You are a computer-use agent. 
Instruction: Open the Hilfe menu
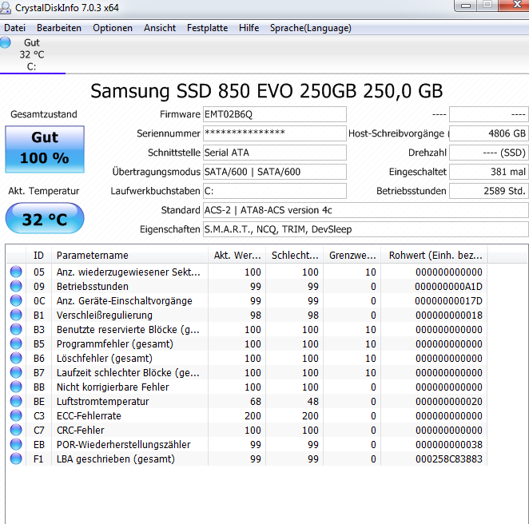(x=249, y=28)
